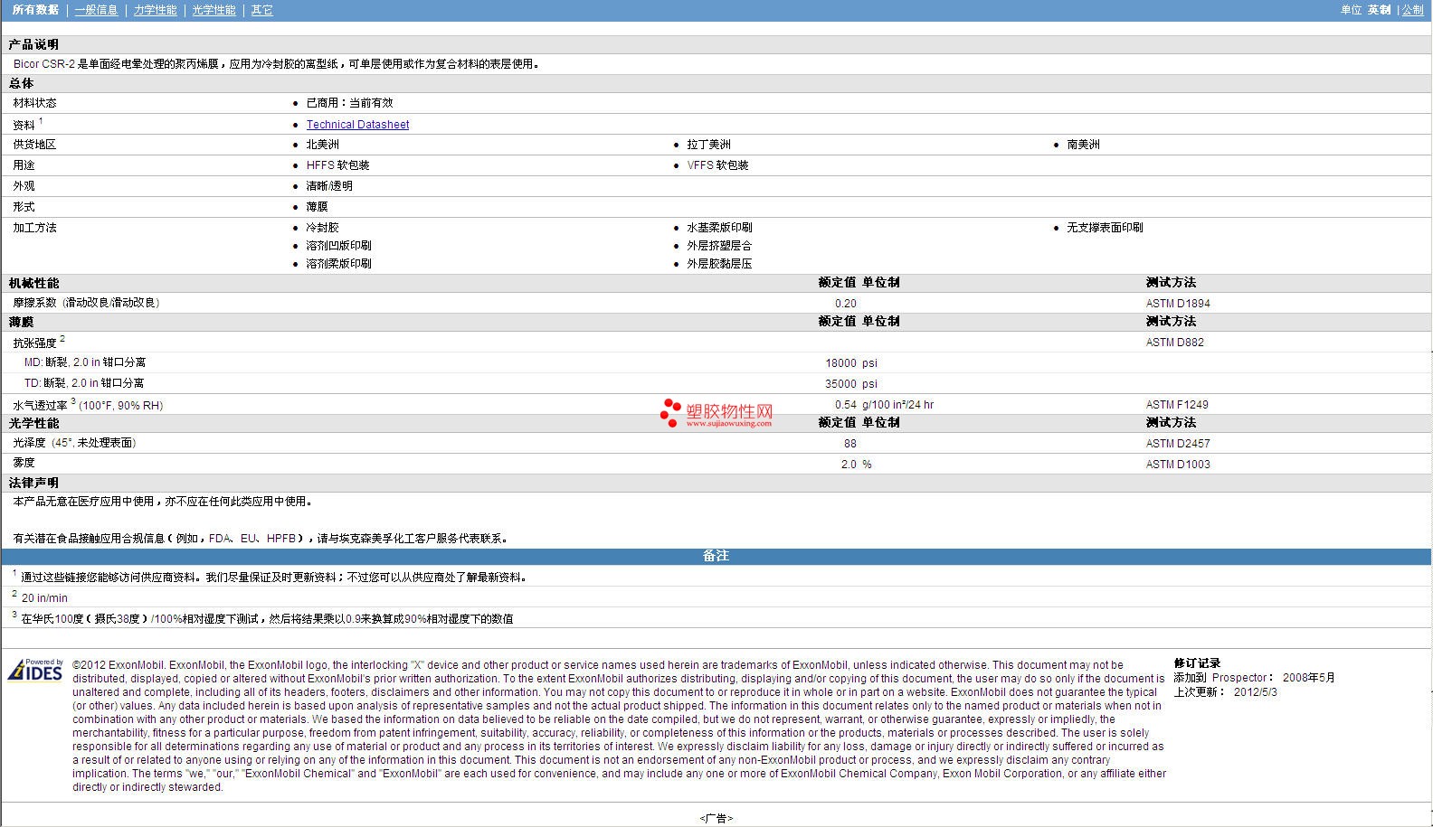Click the ASTM D882 test method

click(1175, 343)
